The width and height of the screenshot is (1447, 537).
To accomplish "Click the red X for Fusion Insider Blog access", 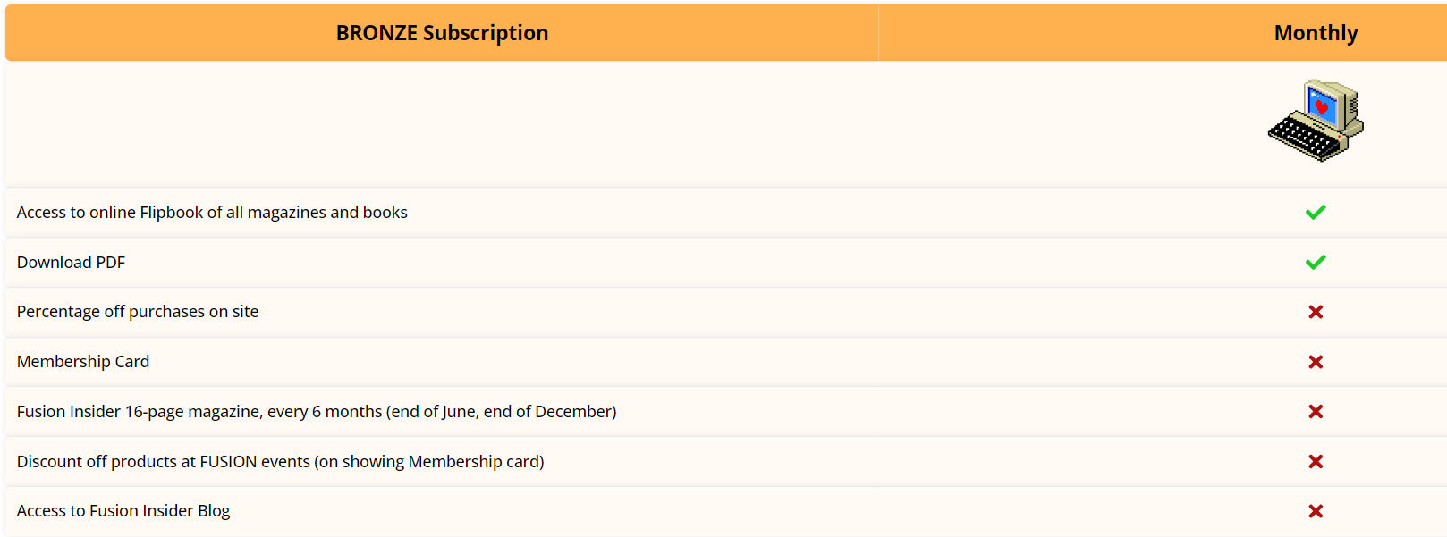I will point(1316,511).
